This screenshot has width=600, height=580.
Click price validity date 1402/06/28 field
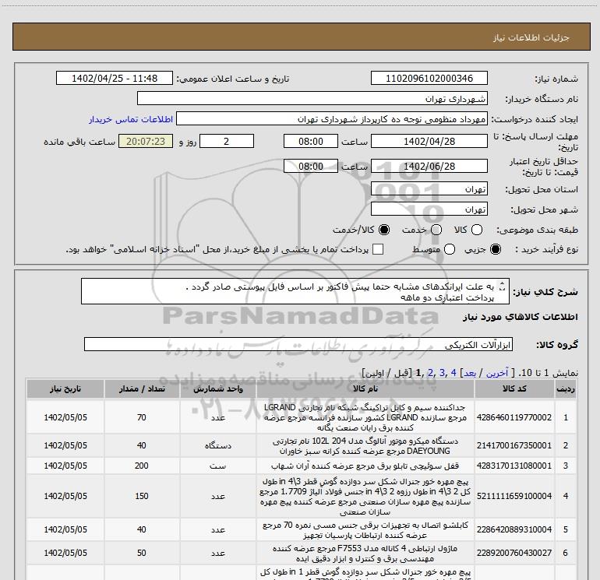pos(429,166)
